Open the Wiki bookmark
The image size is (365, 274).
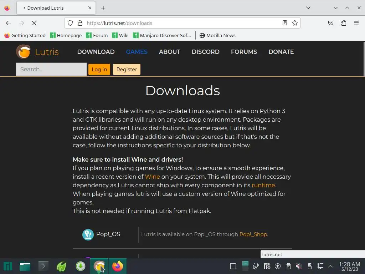(x=120, y=35)
